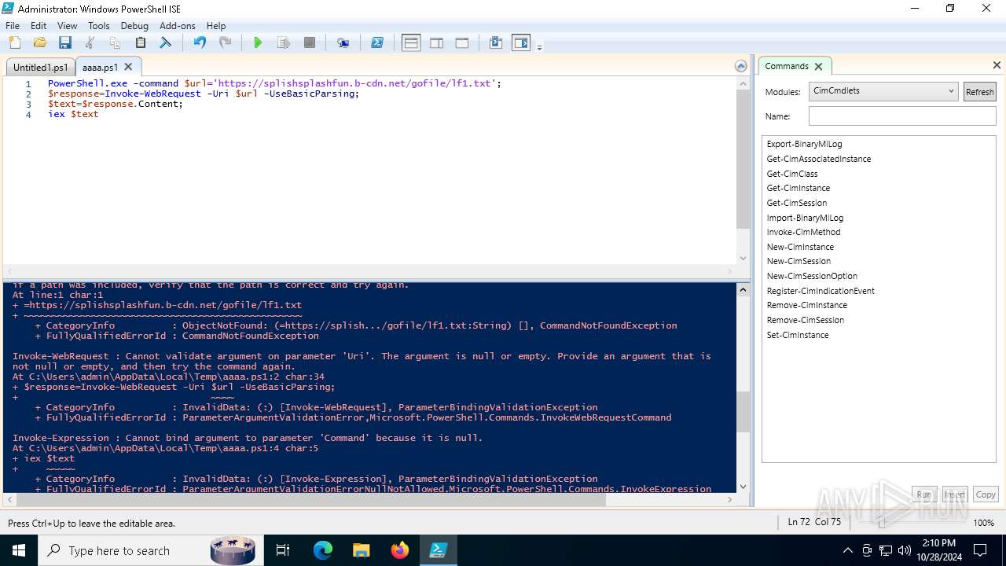The height and width of the screenshot is (566, 1006).
Task: Adjust the zoom slider in status bar
Action: coord(881,523)
